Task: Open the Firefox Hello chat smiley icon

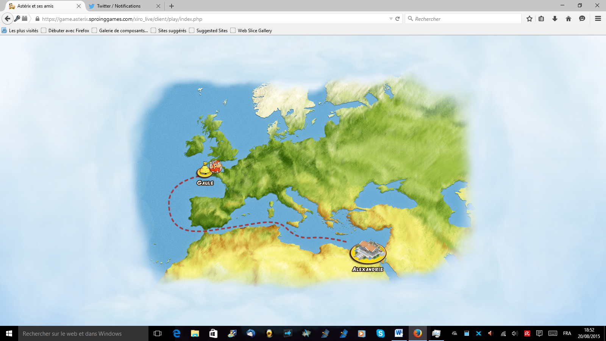Action: click(x=582, y=19)
